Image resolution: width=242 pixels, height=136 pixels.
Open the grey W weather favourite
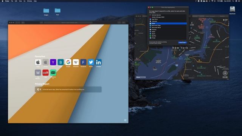click(x=38, y=73)
